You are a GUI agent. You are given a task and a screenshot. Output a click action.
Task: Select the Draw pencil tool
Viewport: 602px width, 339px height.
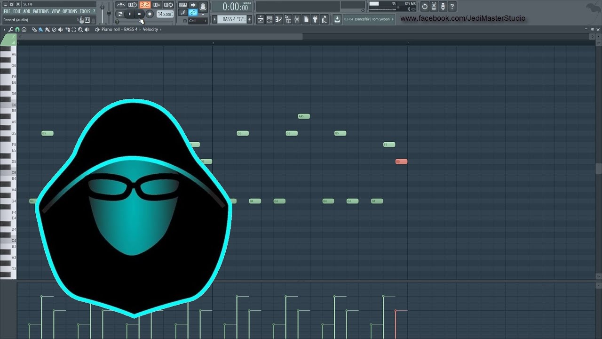tap(34, 29)
